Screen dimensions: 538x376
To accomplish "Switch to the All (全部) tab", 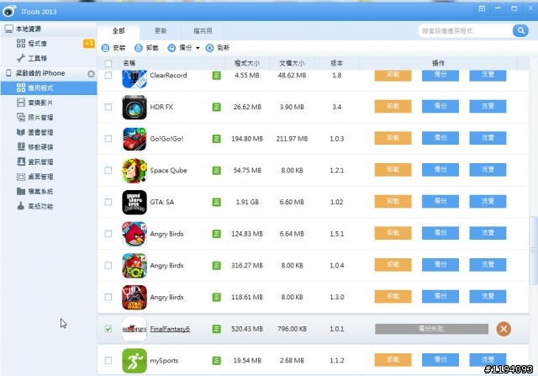I will point(119,31).
